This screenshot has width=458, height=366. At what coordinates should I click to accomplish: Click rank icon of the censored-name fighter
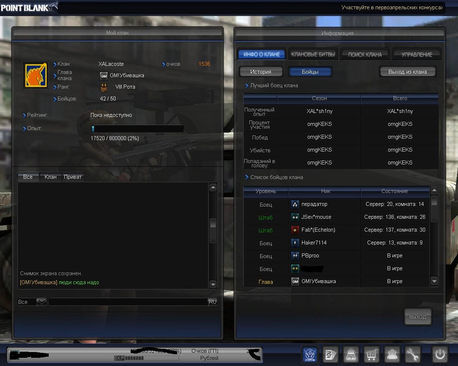click(x=295, y=269)
